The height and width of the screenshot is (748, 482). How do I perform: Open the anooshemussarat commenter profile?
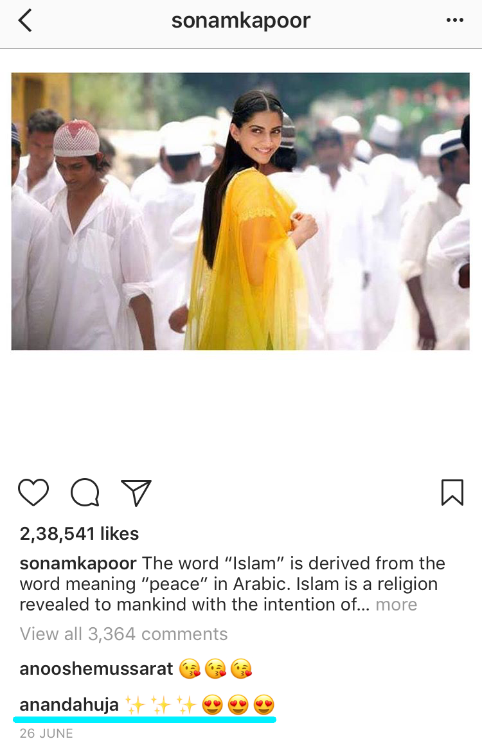[x=96, y=669]
